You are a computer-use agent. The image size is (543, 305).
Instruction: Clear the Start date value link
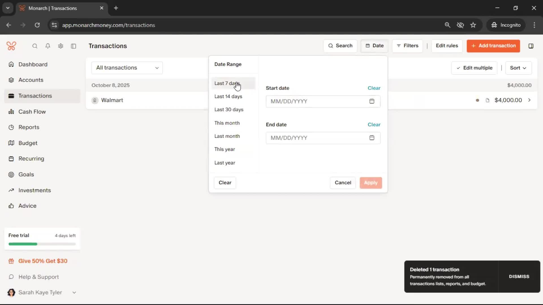click(374, 88)
